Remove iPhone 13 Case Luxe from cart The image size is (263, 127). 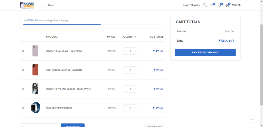23,51
